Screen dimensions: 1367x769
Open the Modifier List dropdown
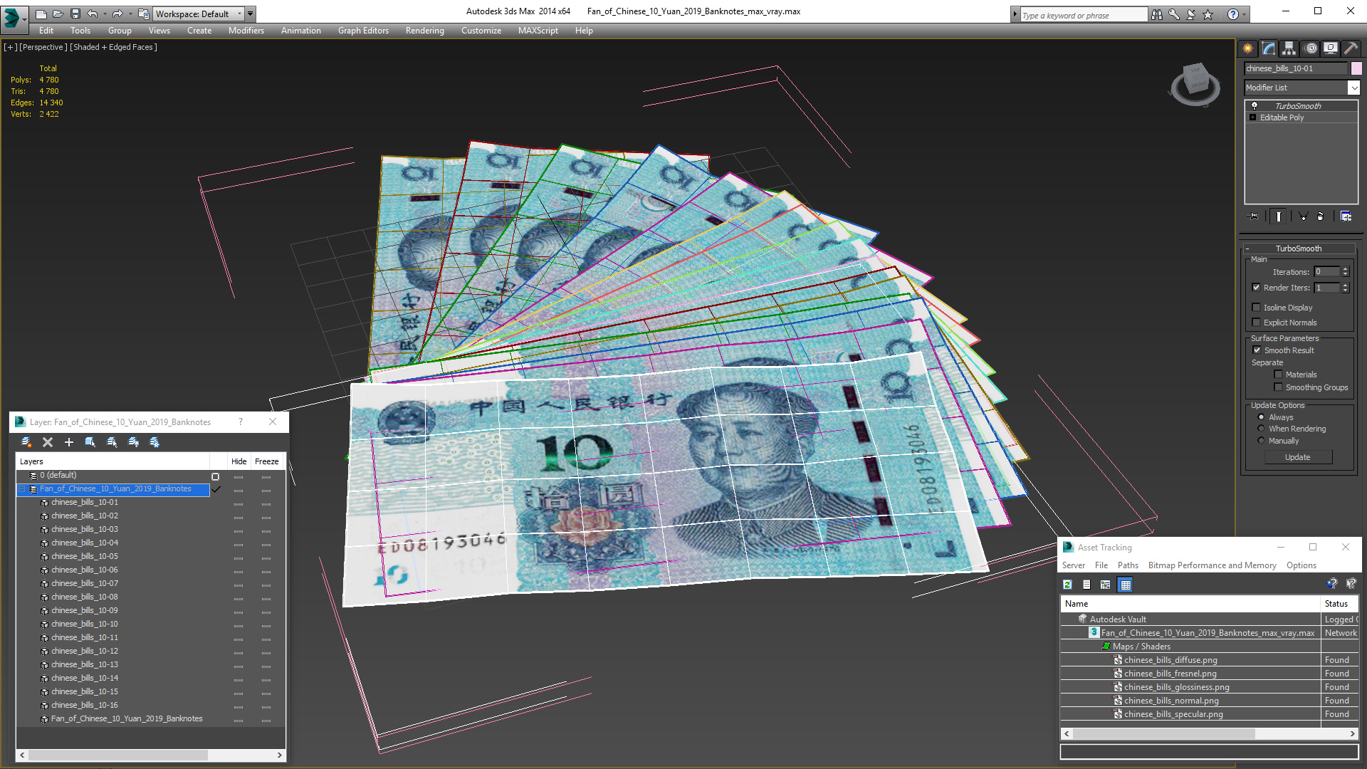tap(1353, 88)
